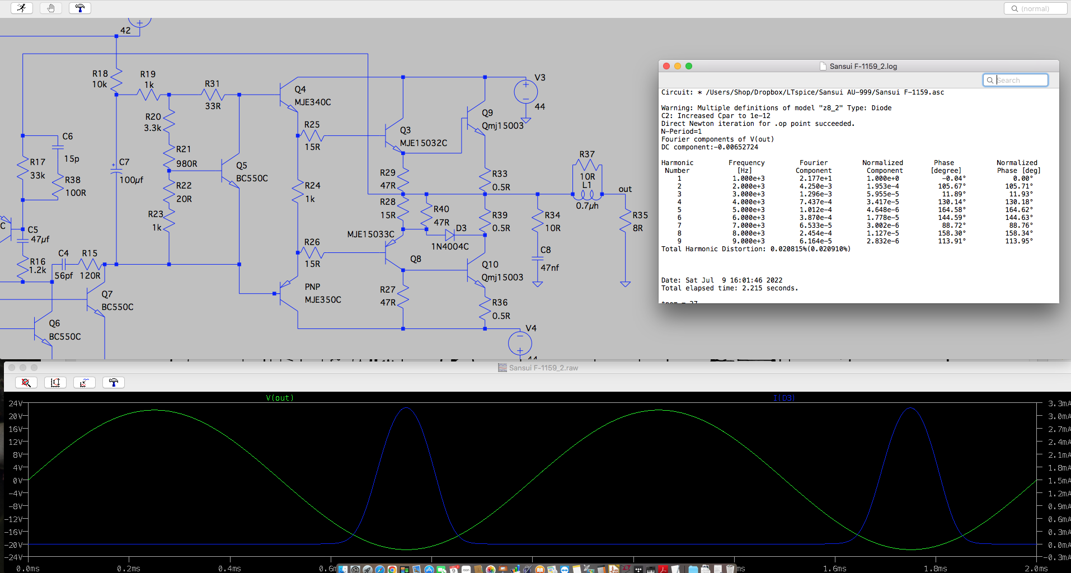Viewport: 1071px width, 573px height.
Task: Click the document icon in log window title
Action: point(823,66)
